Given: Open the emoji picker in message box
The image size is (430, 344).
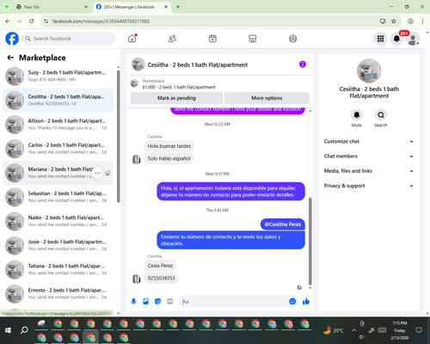Looking at the screenshot, I should tap(292, 301).
